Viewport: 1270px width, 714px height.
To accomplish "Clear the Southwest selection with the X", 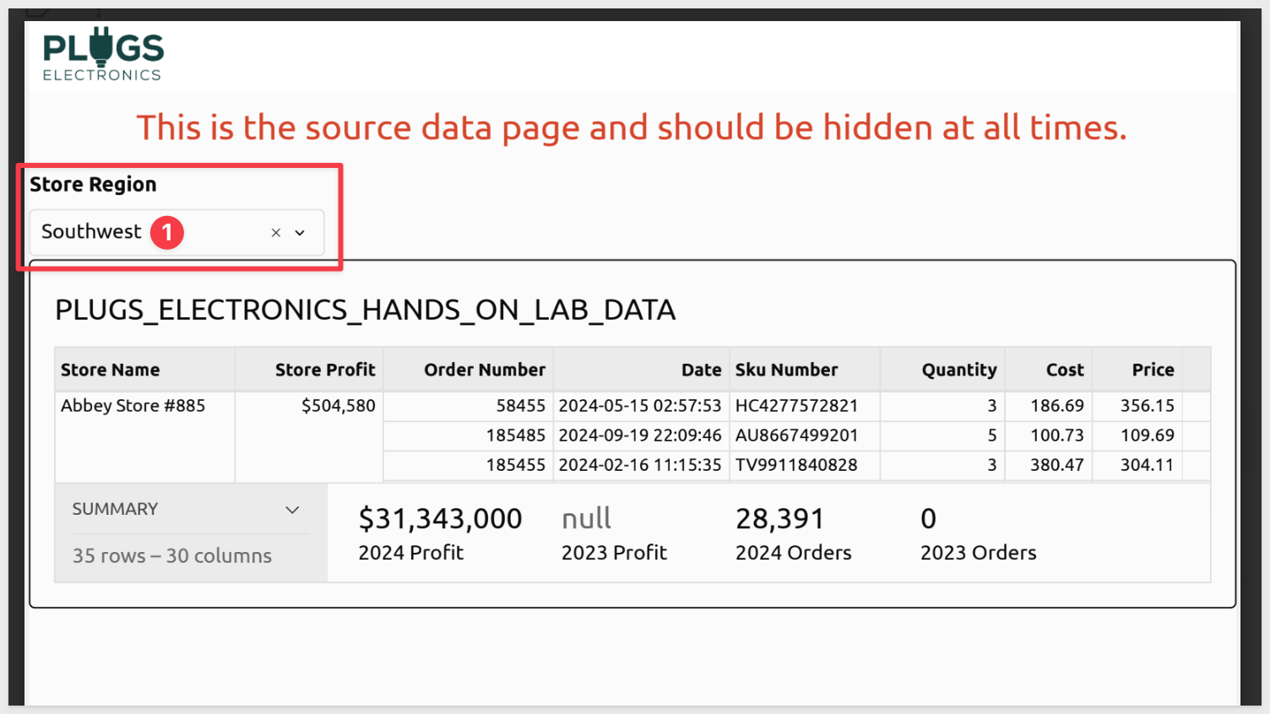I will click(x=275, y=233).
